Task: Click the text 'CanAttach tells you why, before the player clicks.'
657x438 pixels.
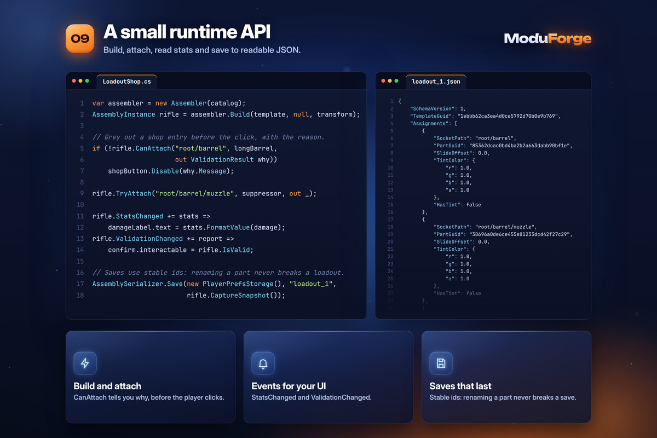Action: 149,397
